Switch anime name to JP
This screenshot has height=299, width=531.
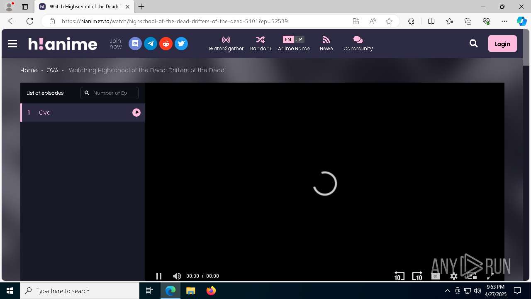(x=299, y=39)
